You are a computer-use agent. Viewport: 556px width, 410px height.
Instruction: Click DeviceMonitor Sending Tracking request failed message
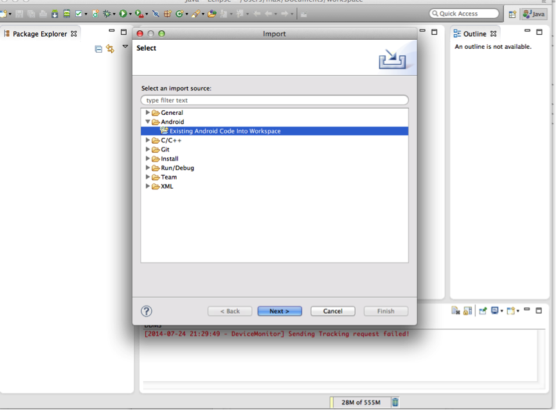276,334
